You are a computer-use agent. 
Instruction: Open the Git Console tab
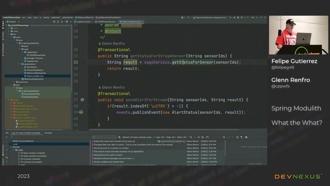point(48,133)
